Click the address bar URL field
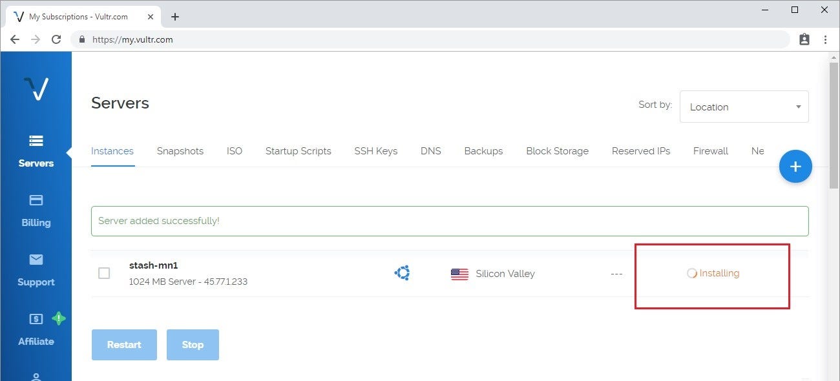 (x=430, y=39)
